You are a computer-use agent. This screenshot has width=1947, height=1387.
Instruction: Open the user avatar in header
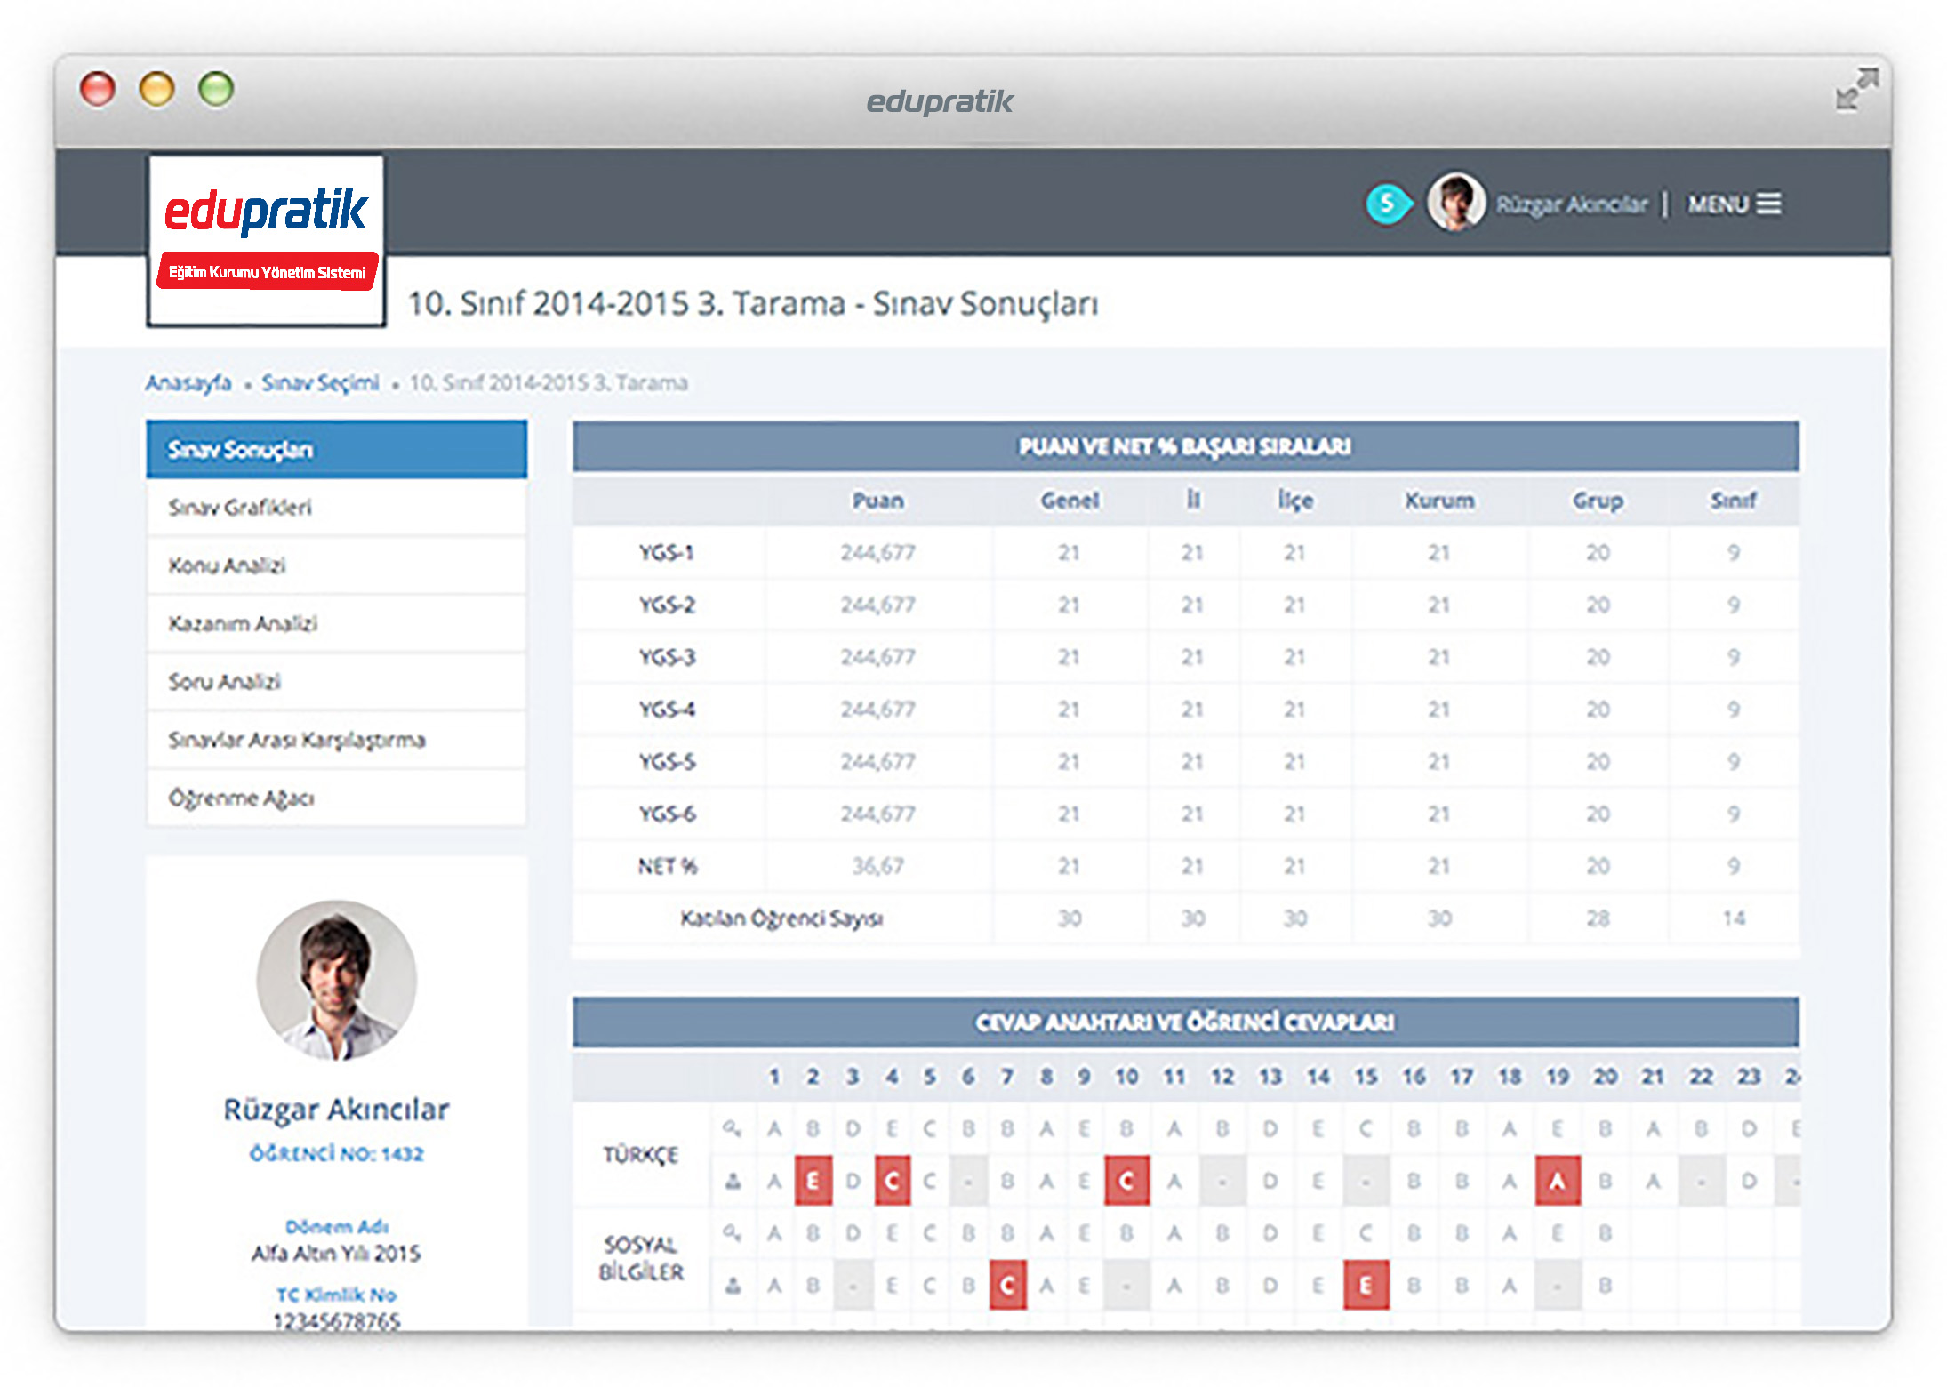pyautogui.click(x=1455, y=202)
